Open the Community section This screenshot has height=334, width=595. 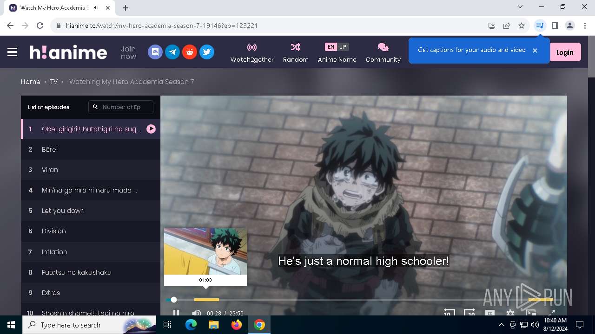(383, 52)
